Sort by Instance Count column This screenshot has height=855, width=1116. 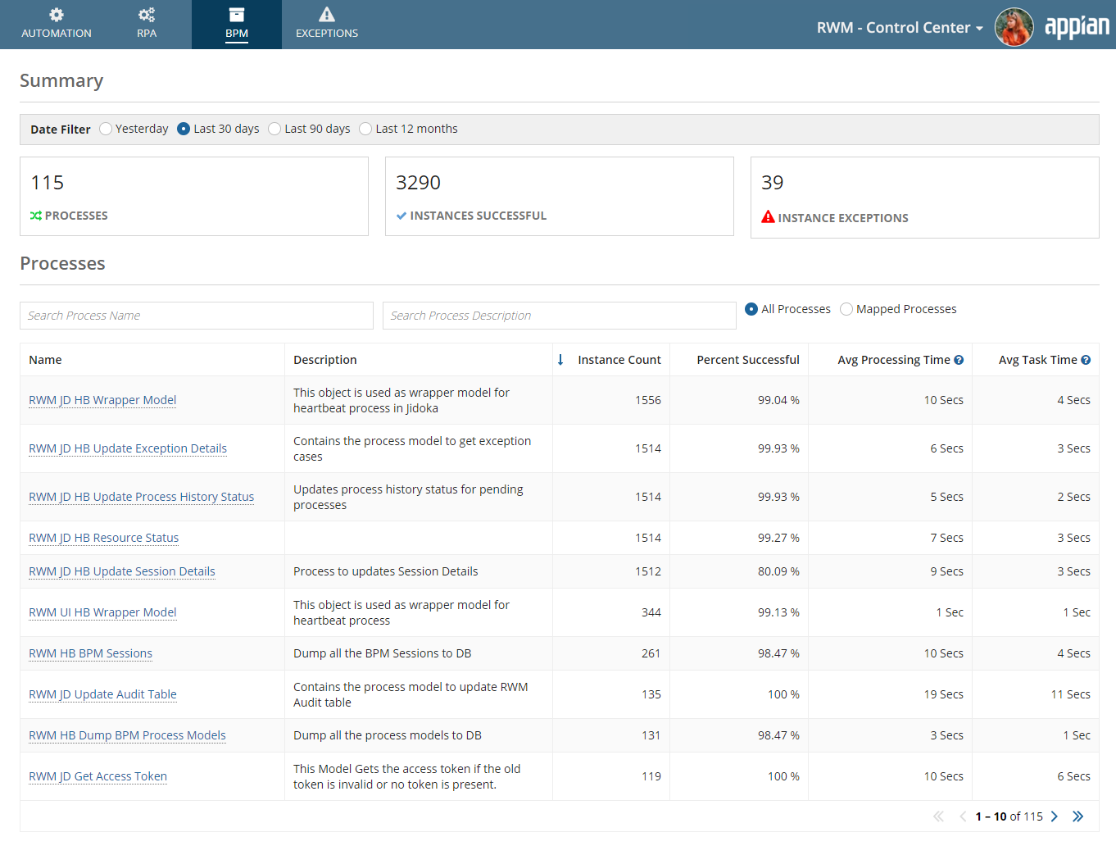(619, 360)
